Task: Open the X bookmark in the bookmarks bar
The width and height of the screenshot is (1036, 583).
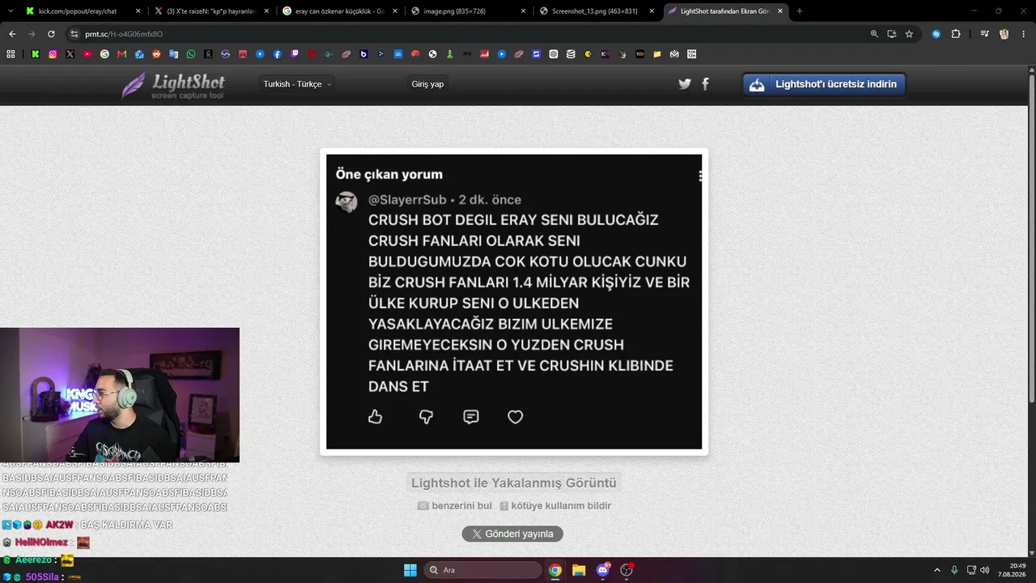Action: point(70,54)
